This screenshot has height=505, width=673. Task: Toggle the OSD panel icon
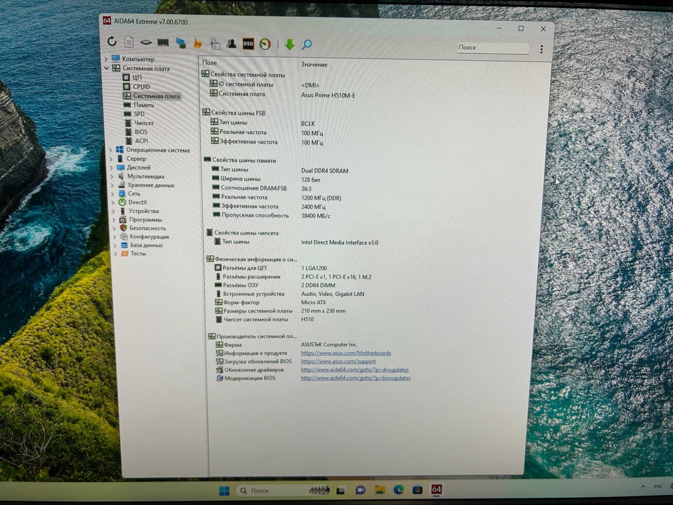click(248, 44)
